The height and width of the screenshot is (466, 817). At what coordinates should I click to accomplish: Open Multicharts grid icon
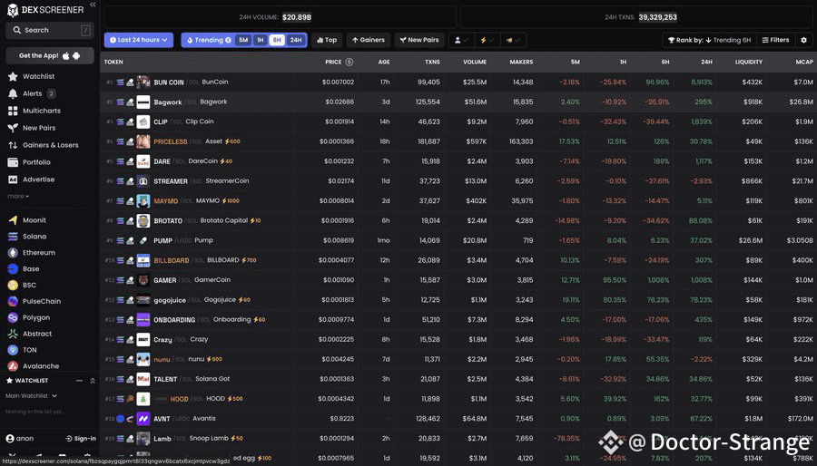coord(13,111)
